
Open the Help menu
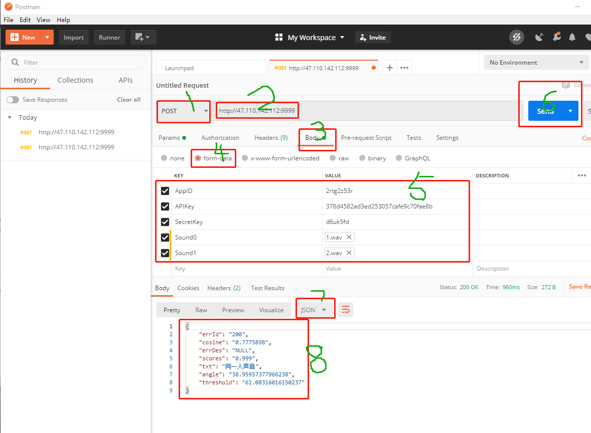pos(63,20)
